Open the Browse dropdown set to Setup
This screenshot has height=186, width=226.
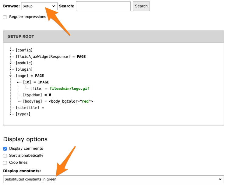click(x=39, y=6)
